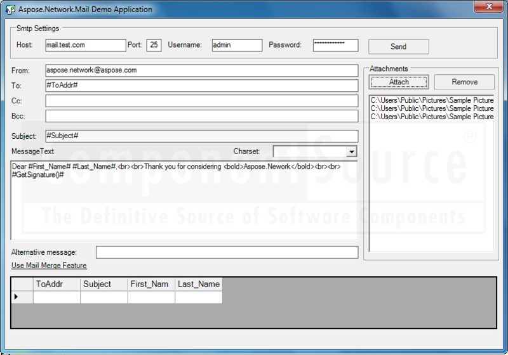Click the Remove attachment button
The height and width of the screenshot is (355, 508).
pos(464,82)
